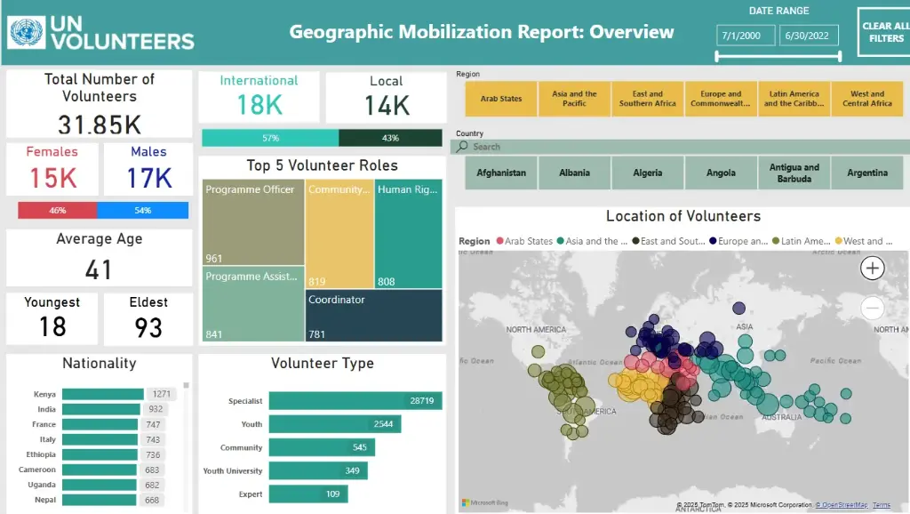The width and height of the screenshot is (910, 514).
Task: Toggle the Asia and the Pacific filter
Action: click(x=574, y=99)
